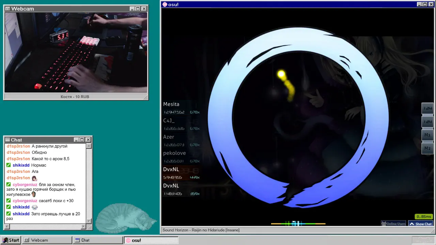Screen dimensions: 436x245
Task: Close the osu! window
Action: [x=432, y=4]
